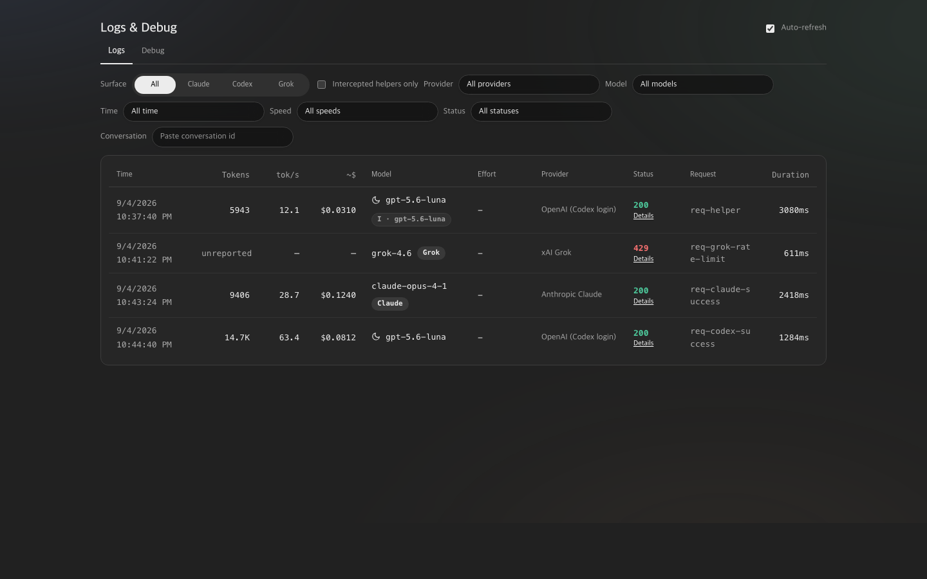Image resolution: width=927 pixels, height=579 pixels.
Task: Open the All speeds dropdown
Action: click(x=368, y=111)
